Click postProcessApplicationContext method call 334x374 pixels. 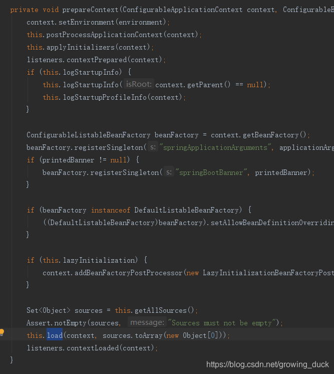pos(104,35)
